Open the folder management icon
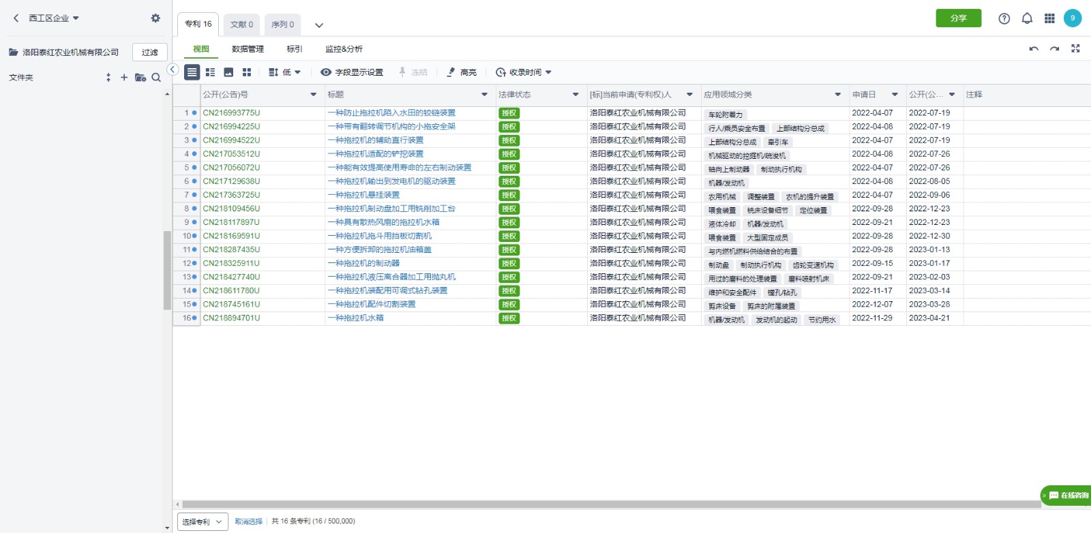Screen dimensions: 1091x533 pos(140,78)
